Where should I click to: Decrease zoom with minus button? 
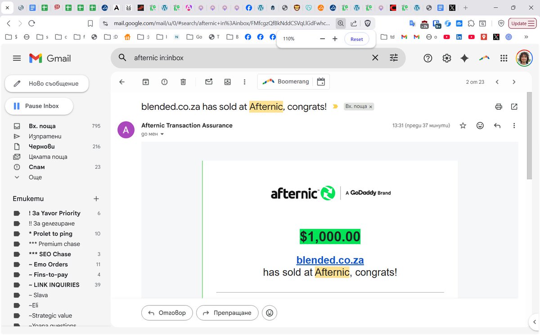[x=322, y=39]
